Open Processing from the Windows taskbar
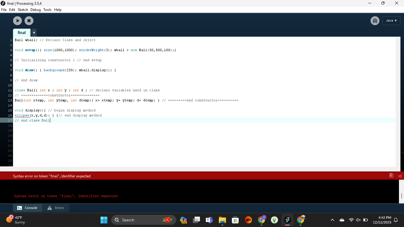This screenshot has height=227, width=404. (287, 220)
